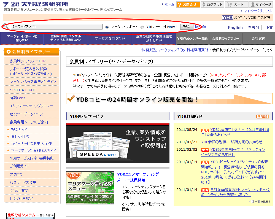Click the SPEEDA LIGHT banner image

point(118,143)
